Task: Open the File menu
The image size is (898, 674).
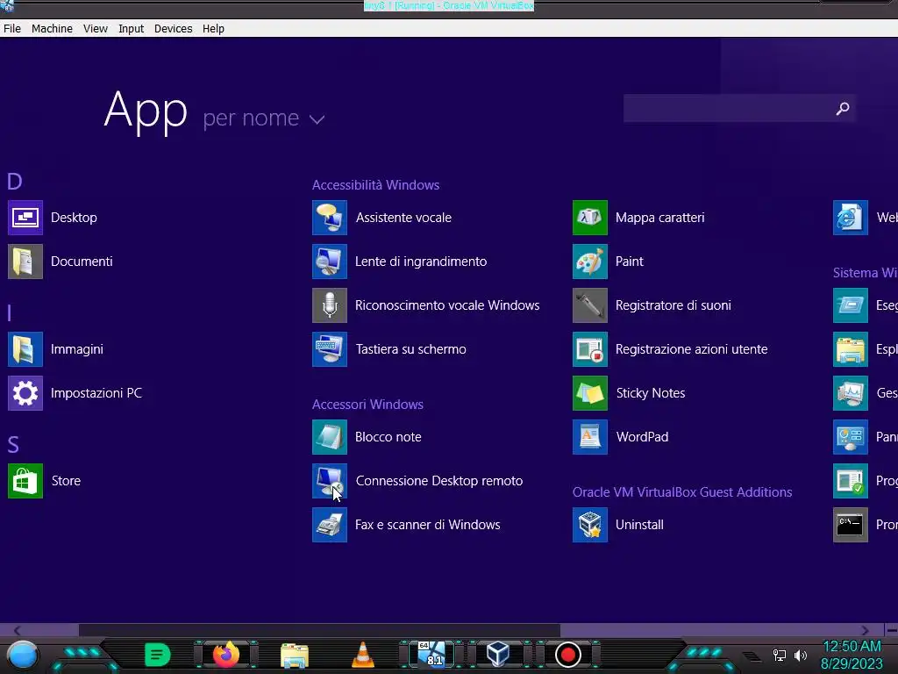Action: pos(12,29)
